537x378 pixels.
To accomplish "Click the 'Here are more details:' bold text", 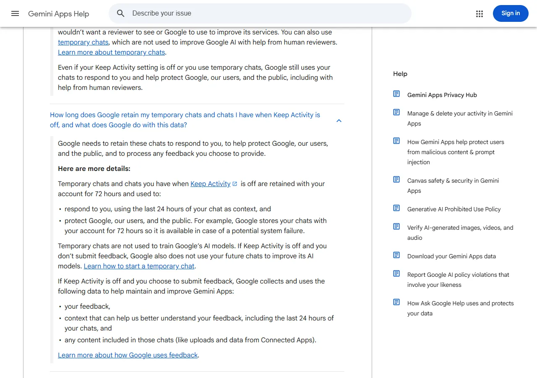I will (94, 169).
